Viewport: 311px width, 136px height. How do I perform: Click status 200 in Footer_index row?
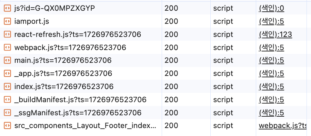pos(171,126)
